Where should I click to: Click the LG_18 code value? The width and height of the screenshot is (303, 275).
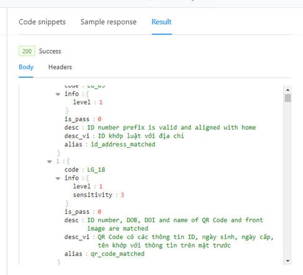[96, 170]
